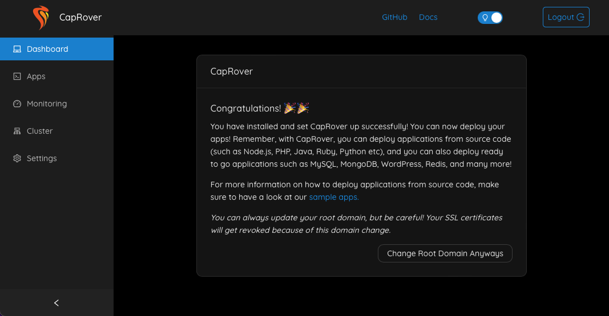Open the GitHub link in header
Image resolution: width=609 pixels, height=316 pixels.
[x=394, y=17]
